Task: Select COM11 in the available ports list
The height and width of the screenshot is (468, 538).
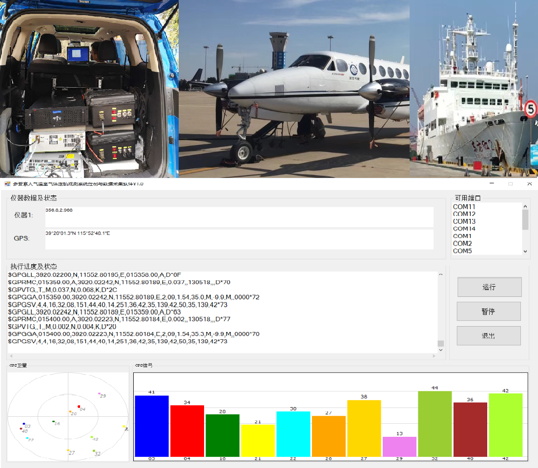Action: coord(464,207)
